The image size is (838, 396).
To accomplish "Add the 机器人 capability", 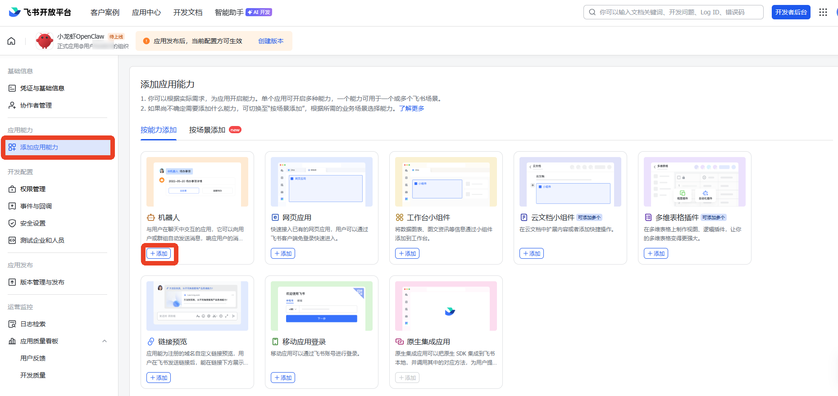I will click(159, 254).
